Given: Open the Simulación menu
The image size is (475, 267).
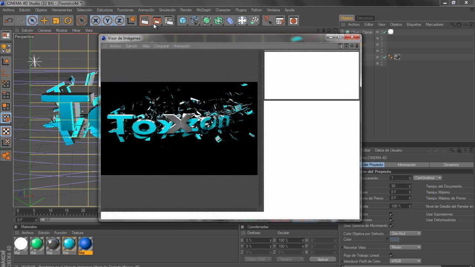Looking at the screenshot, I should 167,10.
